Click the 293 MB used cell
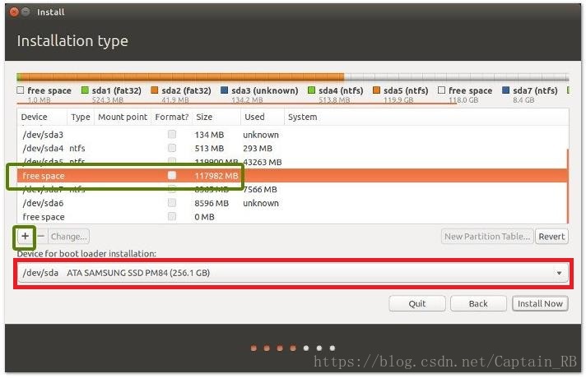 click(x=258, y=149)
